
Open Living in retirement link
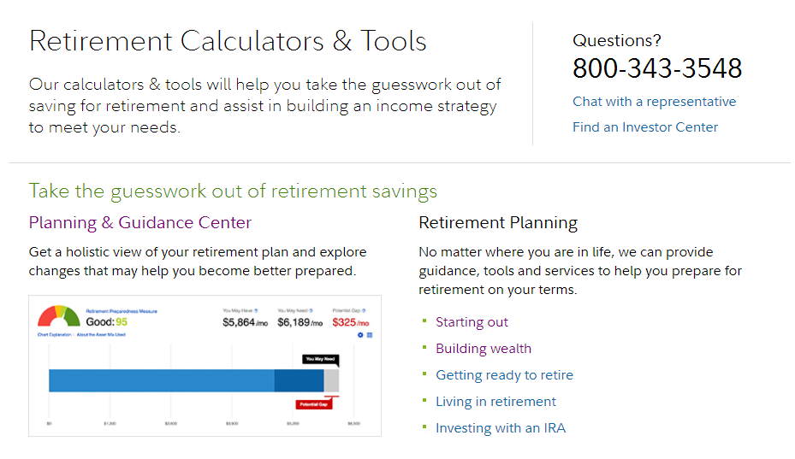click(495, 401)
